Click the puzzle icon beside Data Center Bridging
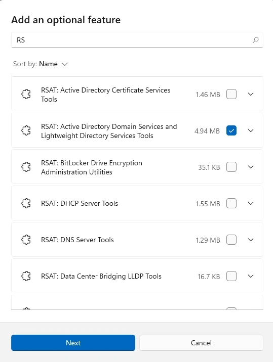Viewport: 273px width, 362px height. click(26, 276)
